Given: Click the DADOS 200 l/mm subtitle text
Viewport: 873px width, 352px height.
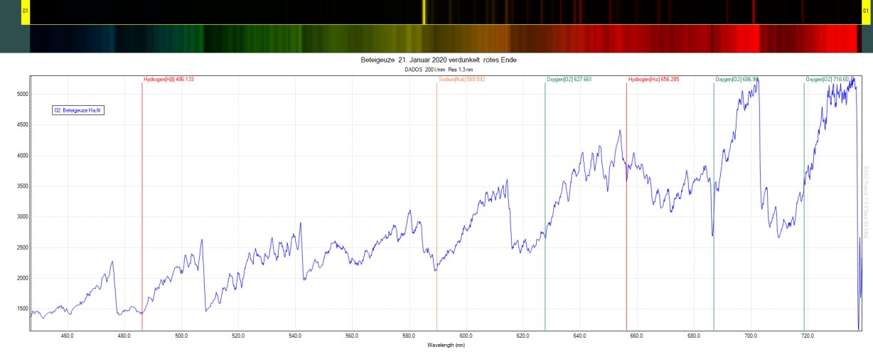Looking at the screenshot, I should point(439,70).
